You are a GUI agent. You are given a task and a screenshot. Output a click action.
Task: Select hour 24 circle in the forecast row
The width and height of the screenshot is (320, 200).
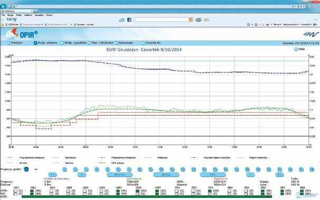[312, 169]
